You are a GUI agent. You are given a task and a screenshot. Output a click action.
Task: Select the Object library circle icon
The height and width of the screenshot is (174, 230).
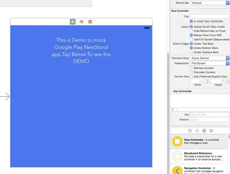point(204,131)
